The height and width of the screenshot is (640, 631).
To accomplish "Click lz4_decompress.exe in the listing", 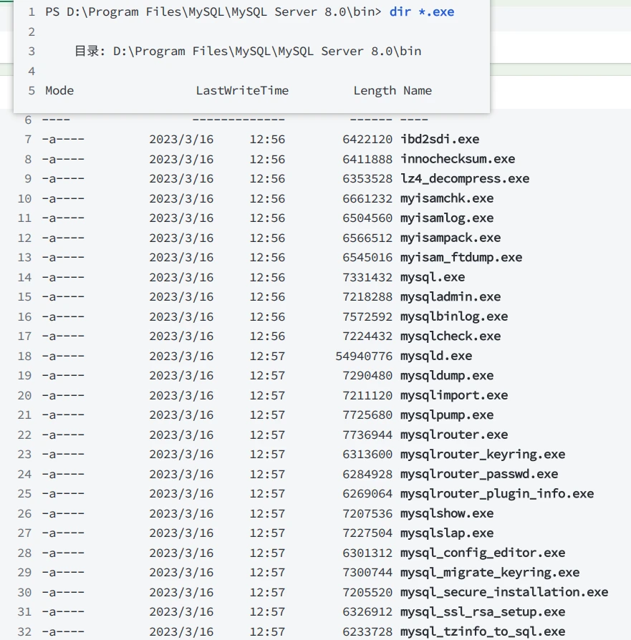I will click(x=465, y=178).
